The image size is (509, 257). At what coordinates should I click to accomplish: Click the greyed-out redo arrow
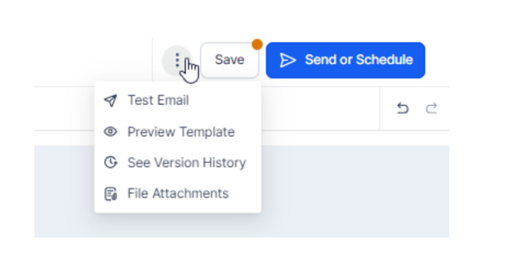[x=432, y=109]
